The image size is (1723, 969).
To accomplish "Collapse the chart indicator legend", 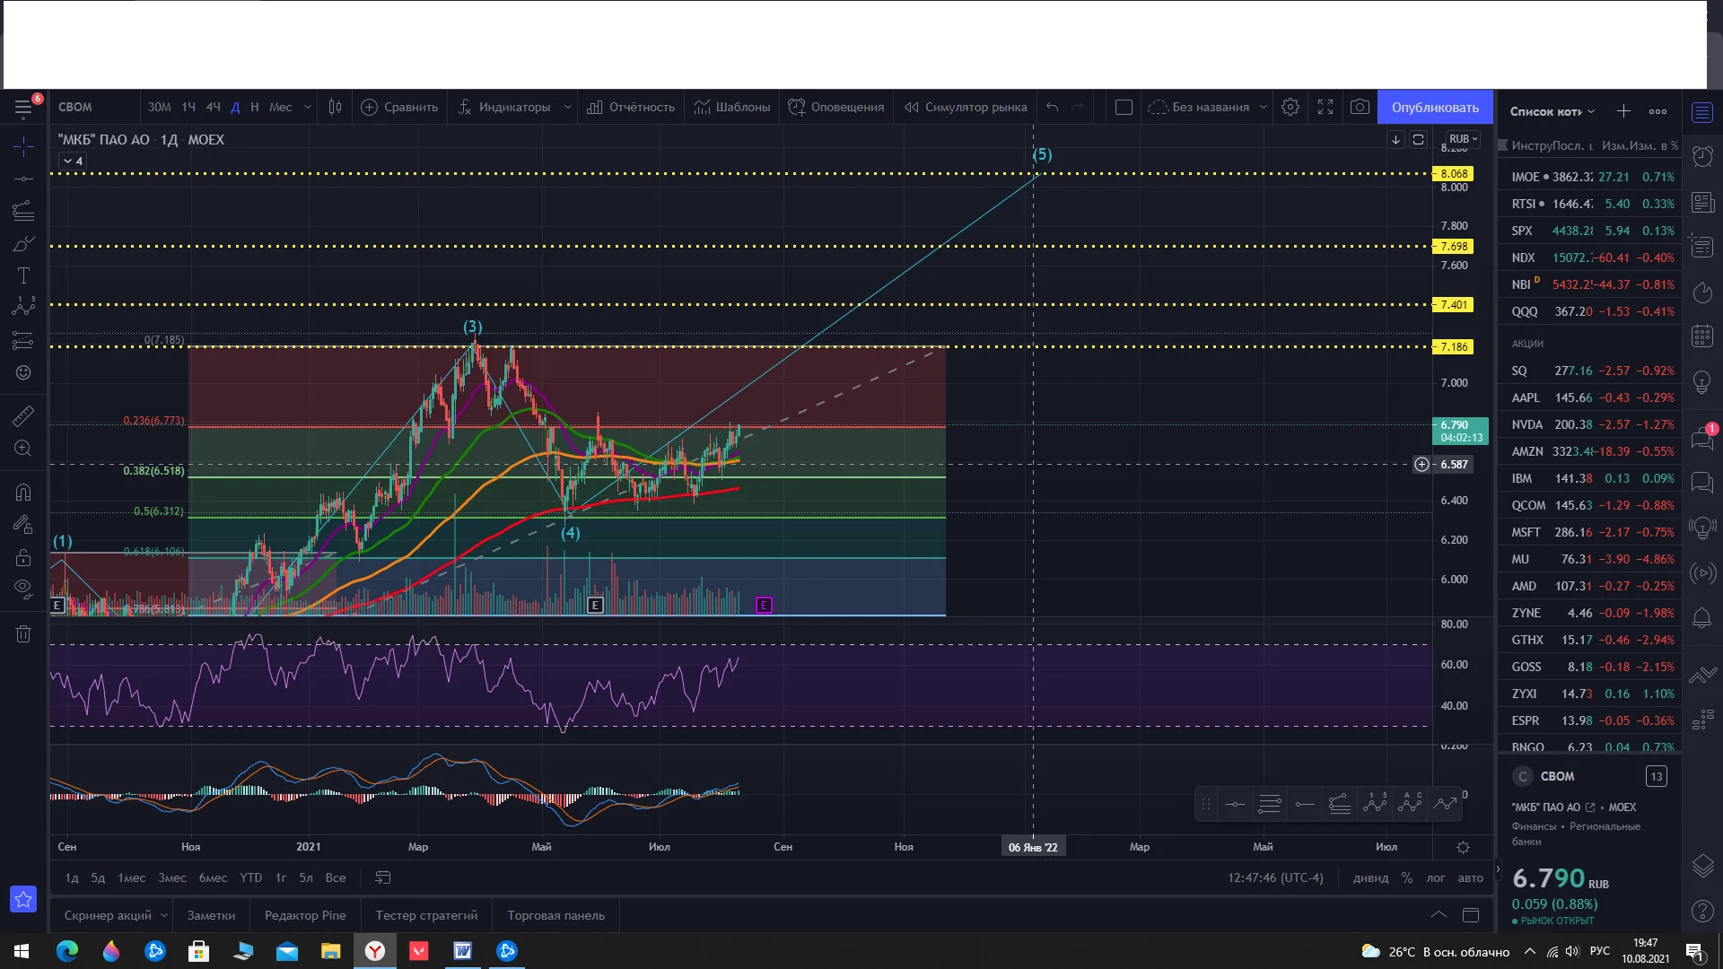I will (x=72, y=161).
